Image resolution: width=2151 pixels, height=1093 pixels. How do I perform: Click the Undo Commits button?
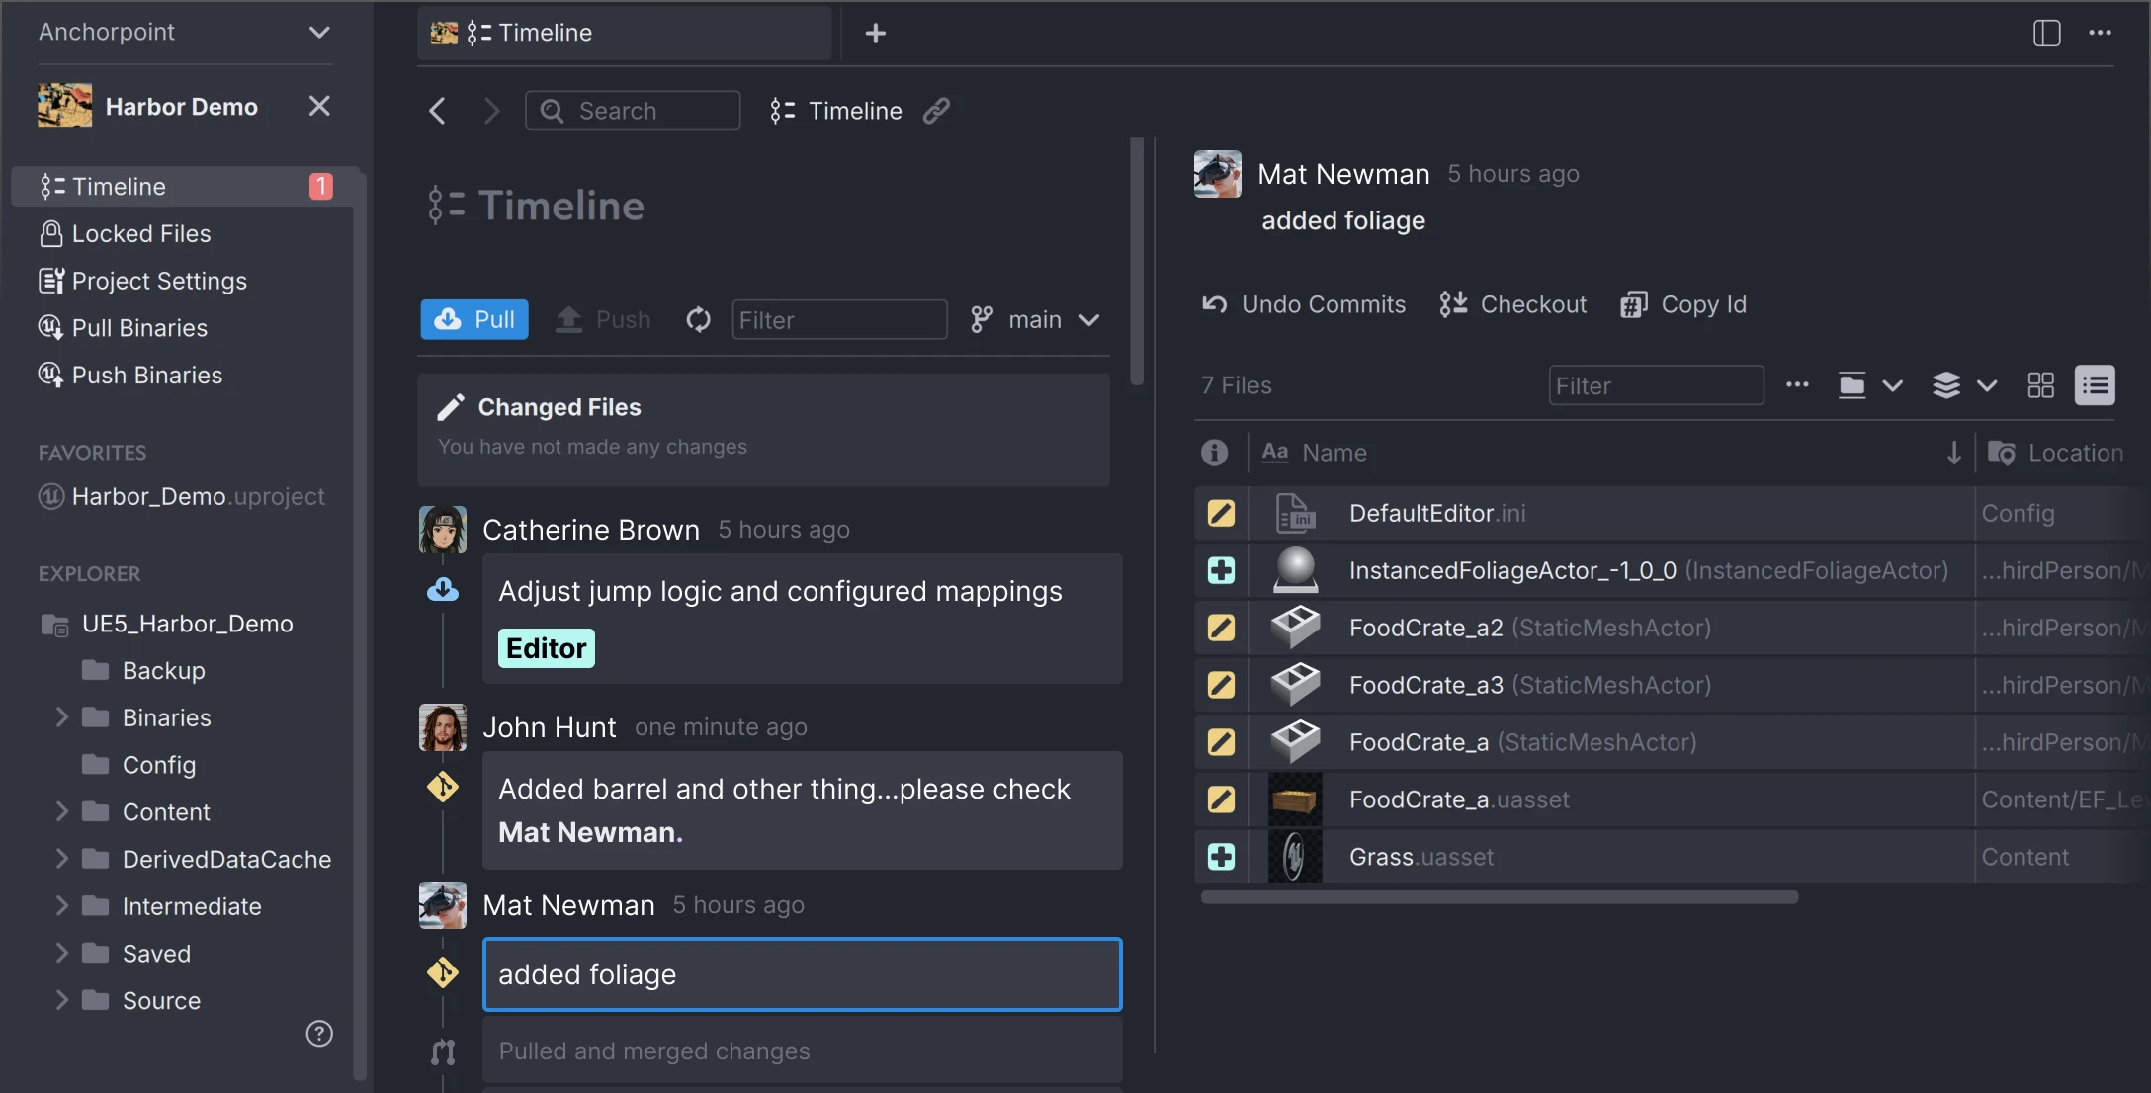click(1303, 303)
